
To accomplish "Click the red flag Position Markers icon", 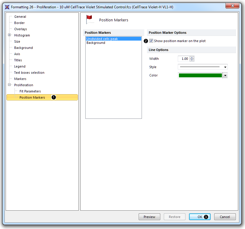I will tap(90, 19).
